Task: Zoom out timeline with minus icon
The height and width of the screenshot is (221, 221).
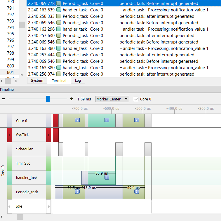Action: tap(4, 99)
